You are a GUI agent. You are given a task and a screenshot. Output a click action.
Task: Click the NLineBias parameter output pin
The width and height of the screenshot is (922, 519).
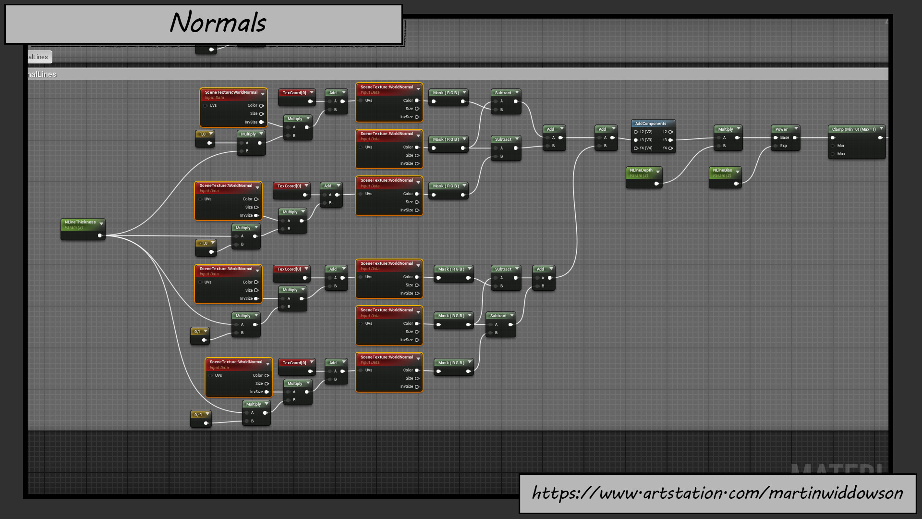tap(736, 184)
